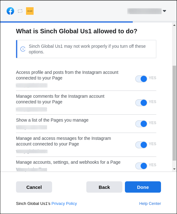This screenshot has width=177, height=214.
Task: Click the vertical scrollbar thumb
Action: (x=174, y=113)
